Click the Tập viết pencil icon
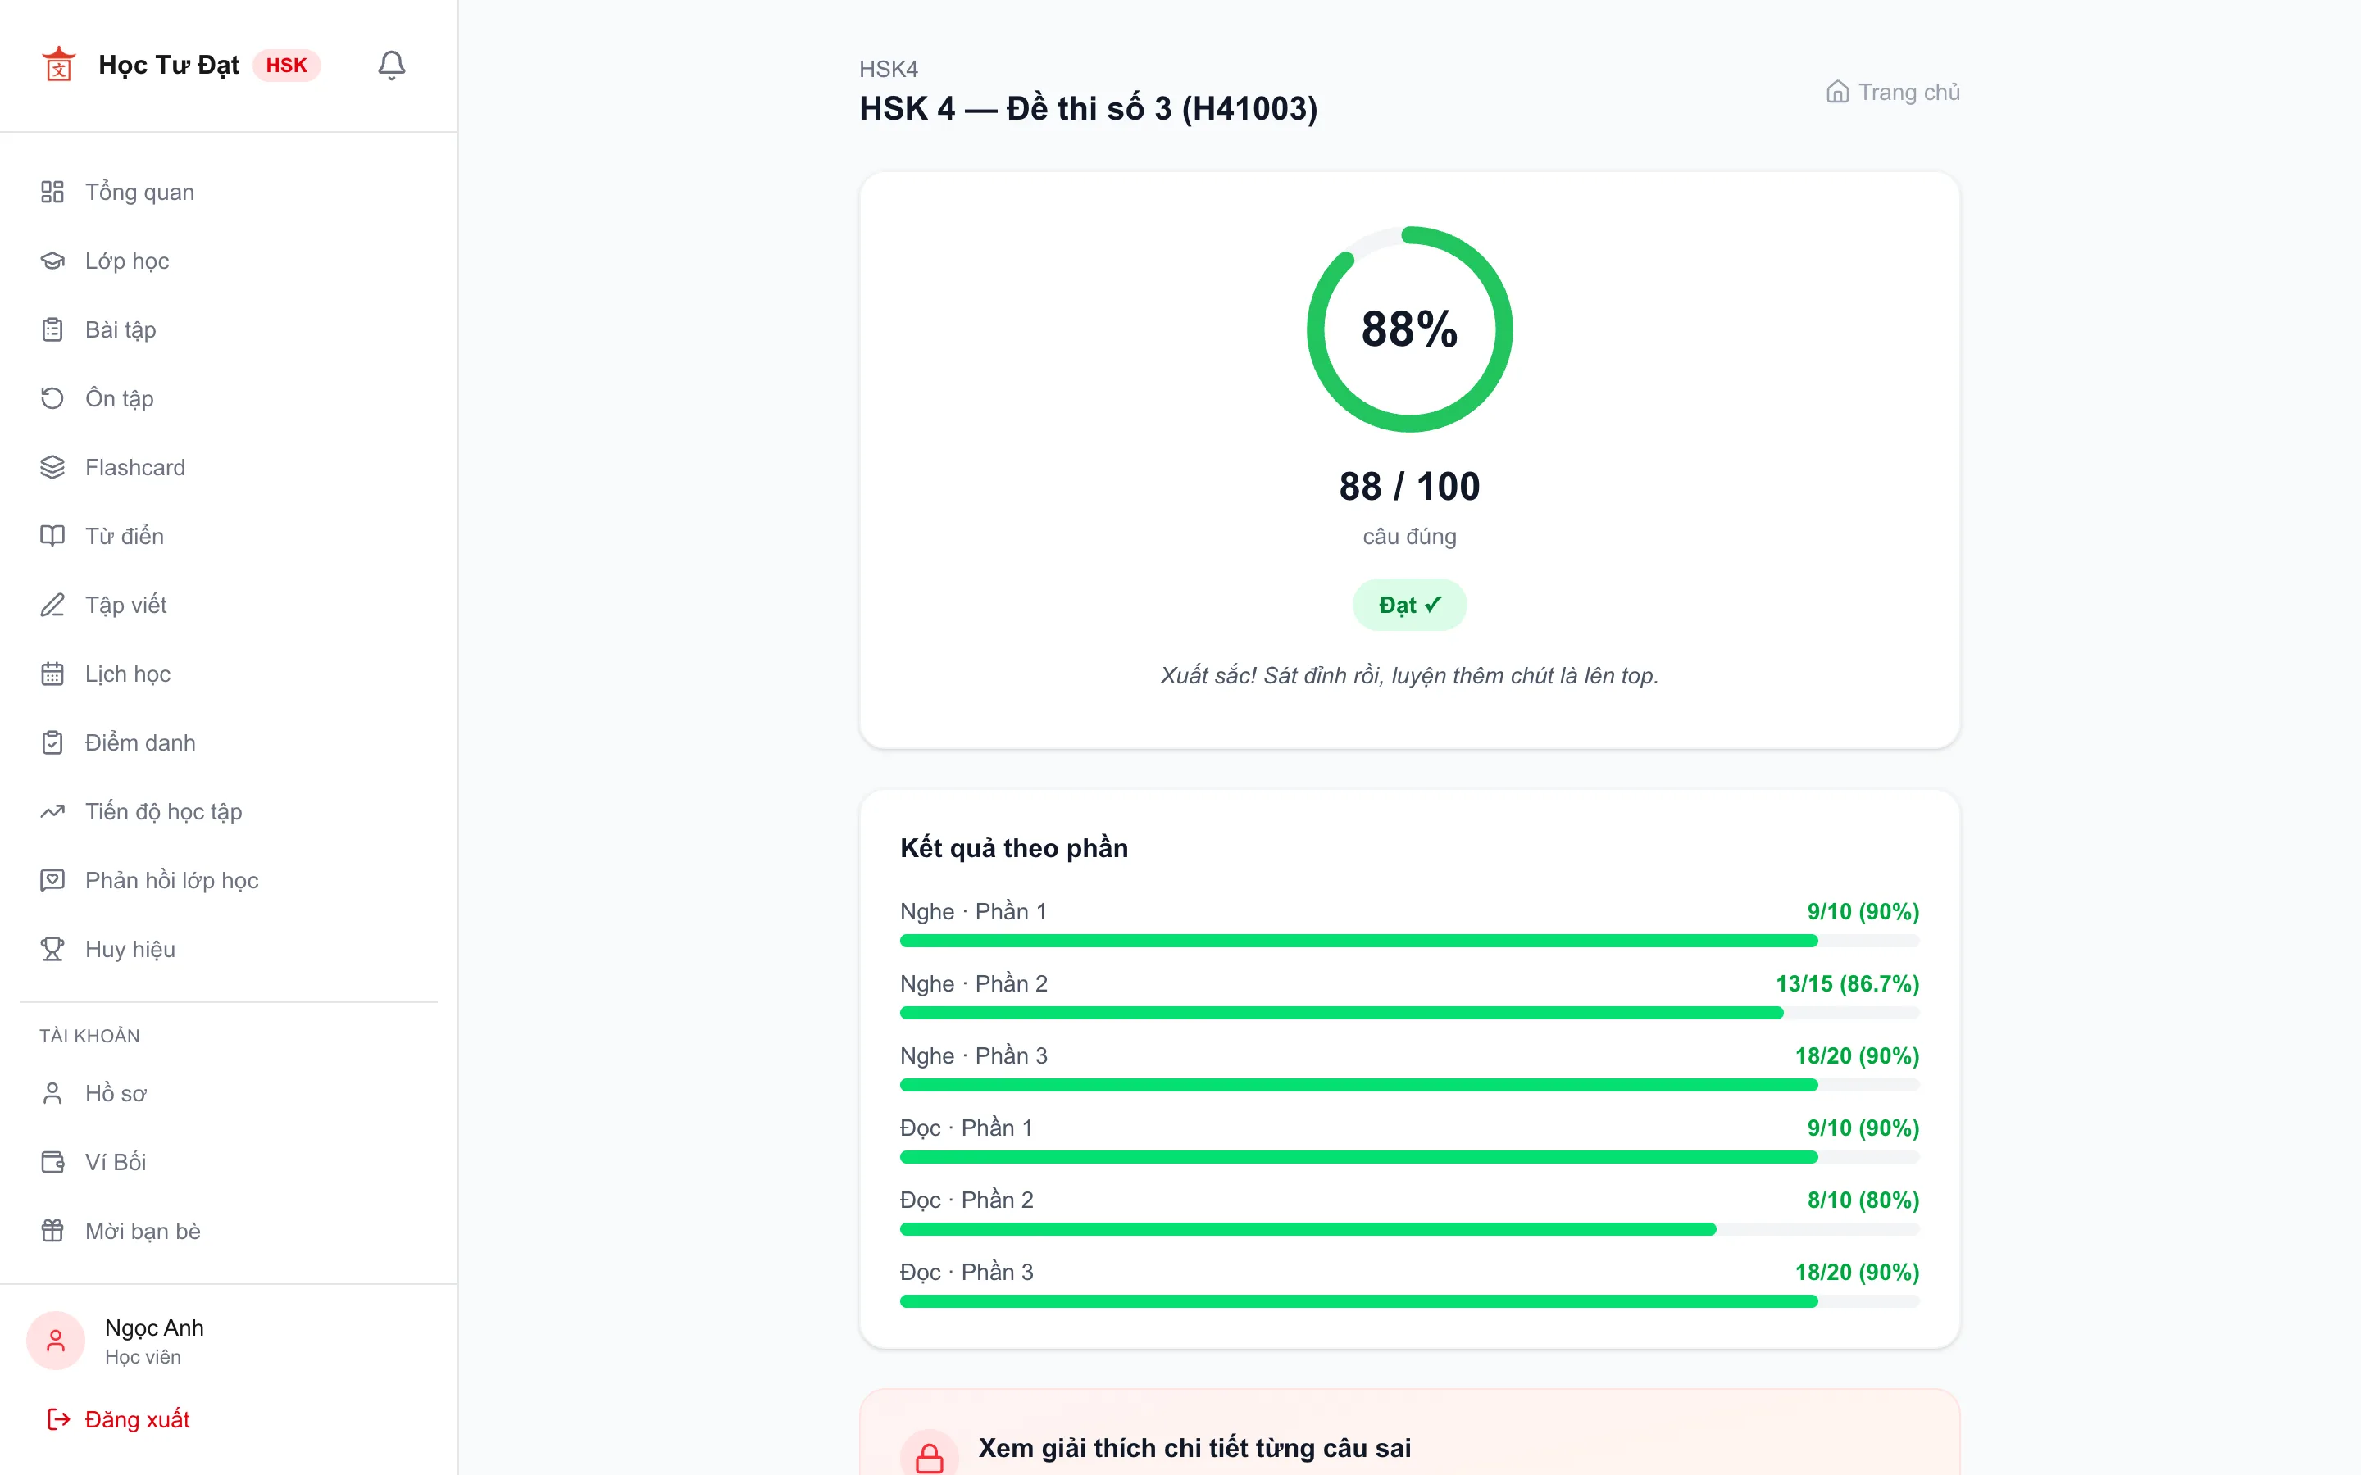2361x1475 pixels. point(52,605)
